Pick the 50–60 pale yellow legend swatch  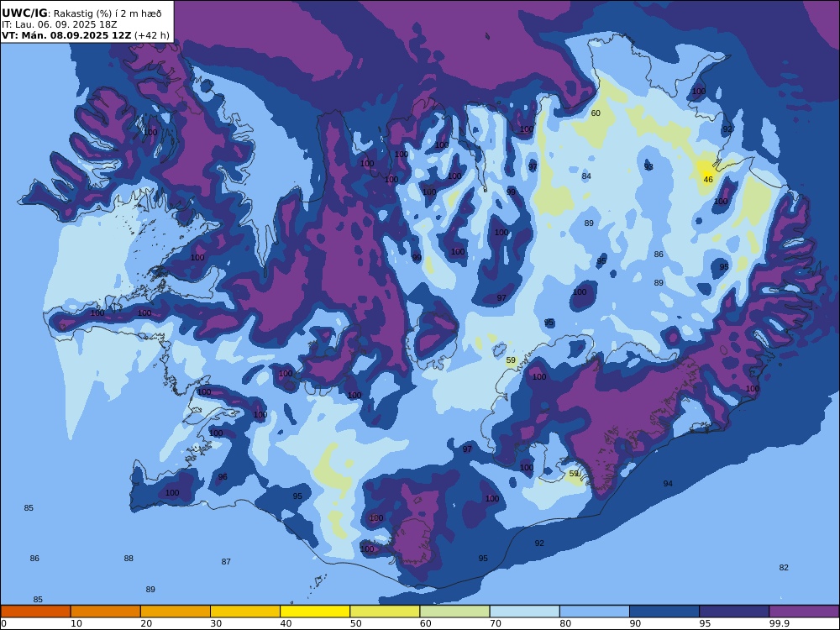pos(386,612)
